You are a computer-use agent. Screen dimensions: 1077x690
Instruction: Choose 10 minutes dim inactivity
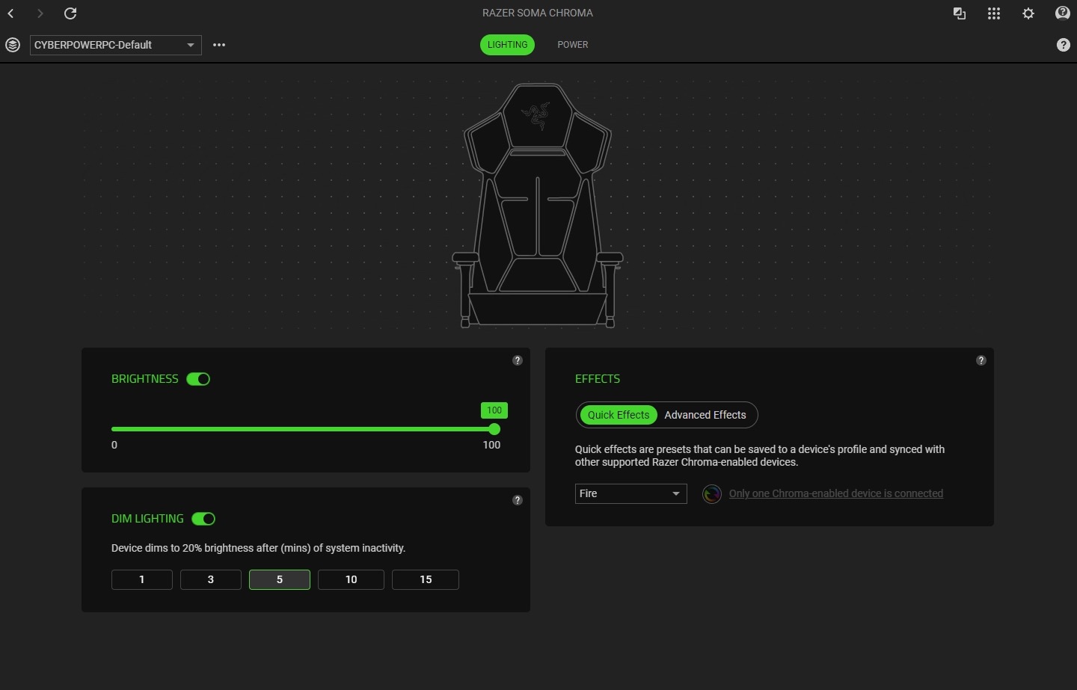tap(351, 579)
